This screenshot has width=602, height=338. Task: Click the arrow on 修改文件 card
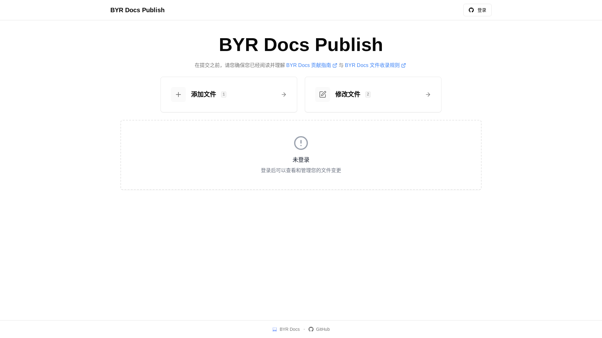[428, 95]
